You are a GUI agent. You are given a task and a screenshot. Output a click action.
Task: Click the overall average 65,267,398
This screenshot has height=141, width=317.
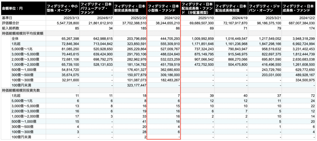coord(70,38)
